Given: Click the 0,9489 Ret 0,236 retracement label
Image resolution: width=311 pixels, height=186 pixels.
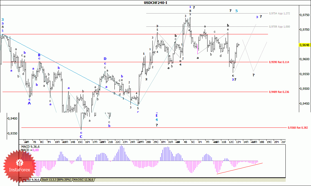Looking at the screenshot, I should coord(279,92).
